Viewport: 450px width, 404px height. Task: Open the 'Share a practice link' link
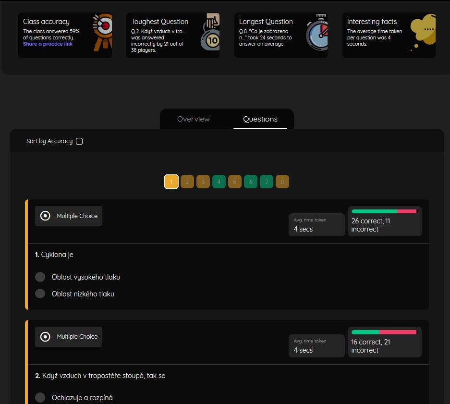tap(48, 44)
